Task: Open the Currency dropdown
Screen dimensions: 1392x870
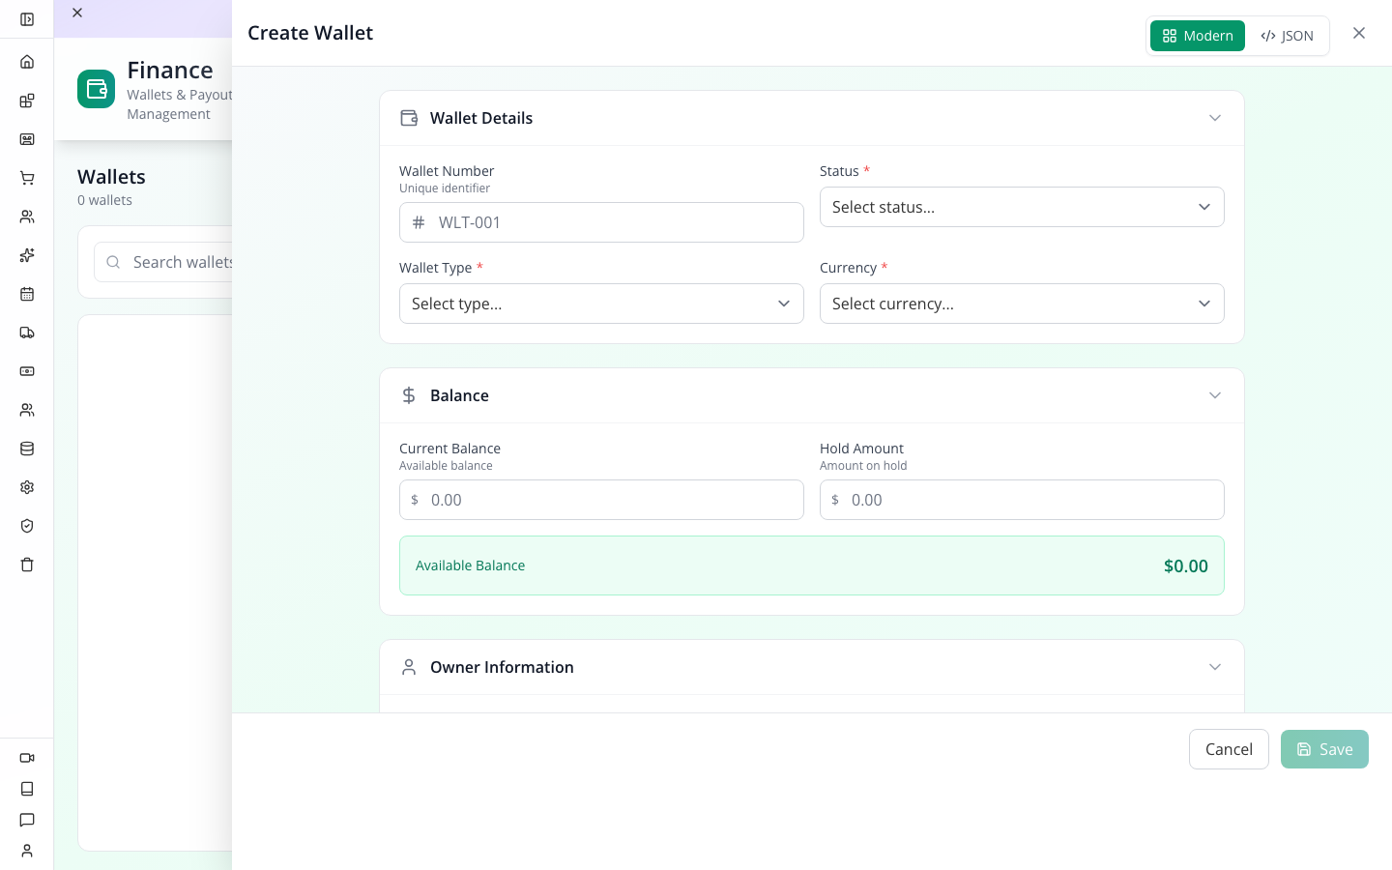Action: coord(1022,304)
